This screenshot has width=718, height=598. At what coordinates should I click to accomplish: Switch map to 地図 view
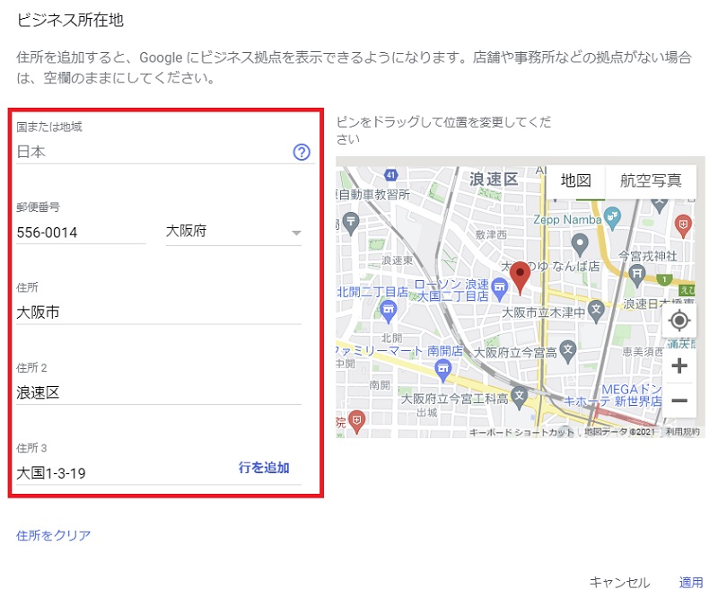[x=575, y=180]
